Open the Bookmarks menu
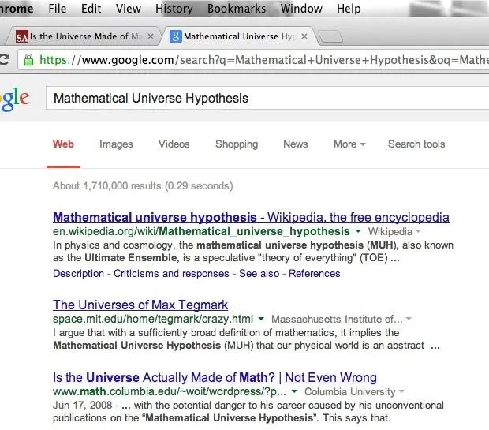The height and width of the screenshot is (430, 489). point(237,9)
